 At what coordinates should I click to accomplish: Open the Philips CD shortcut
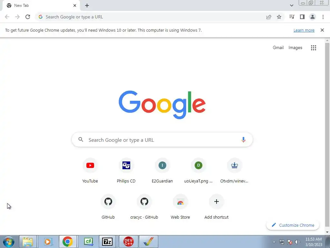pyautogui.click(x=126, y=171)
